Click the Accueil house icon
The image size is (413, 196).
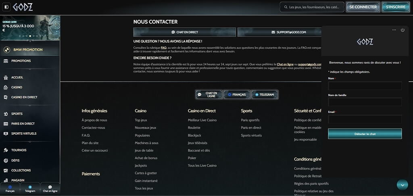tap(6, 77)
